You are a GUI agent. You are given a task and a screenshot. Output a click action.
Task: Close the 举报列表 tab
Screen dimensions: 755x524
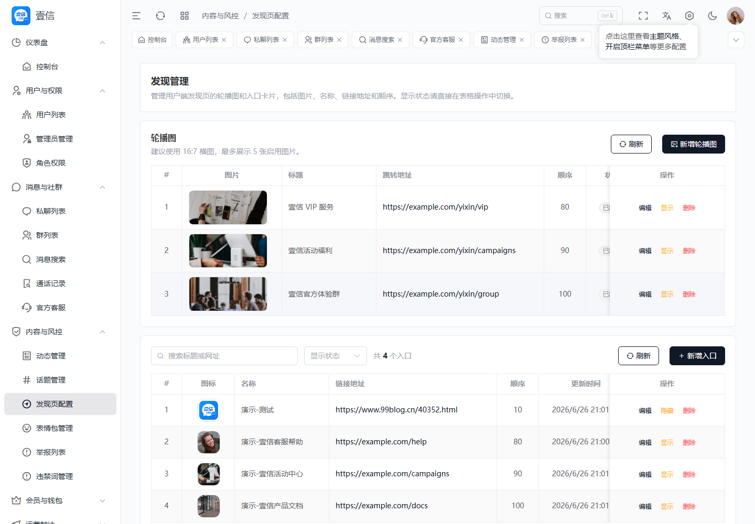point(583,40)
